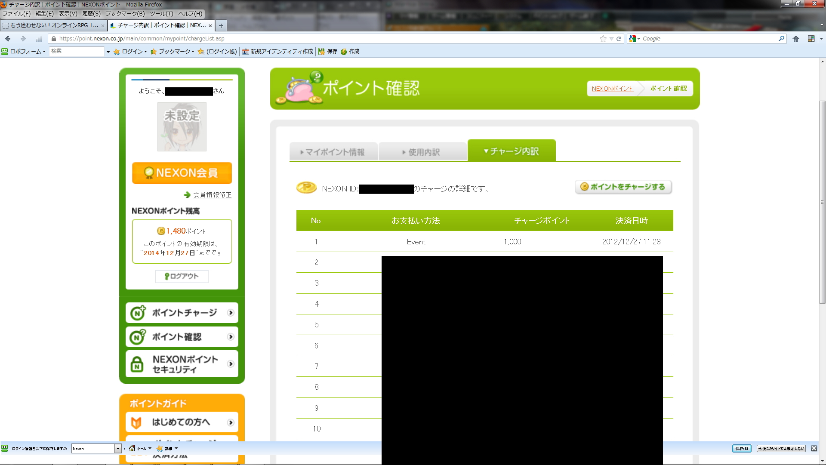Click the 保存(S) button in save bar
826x465 pixels.
tap(742, 448)
